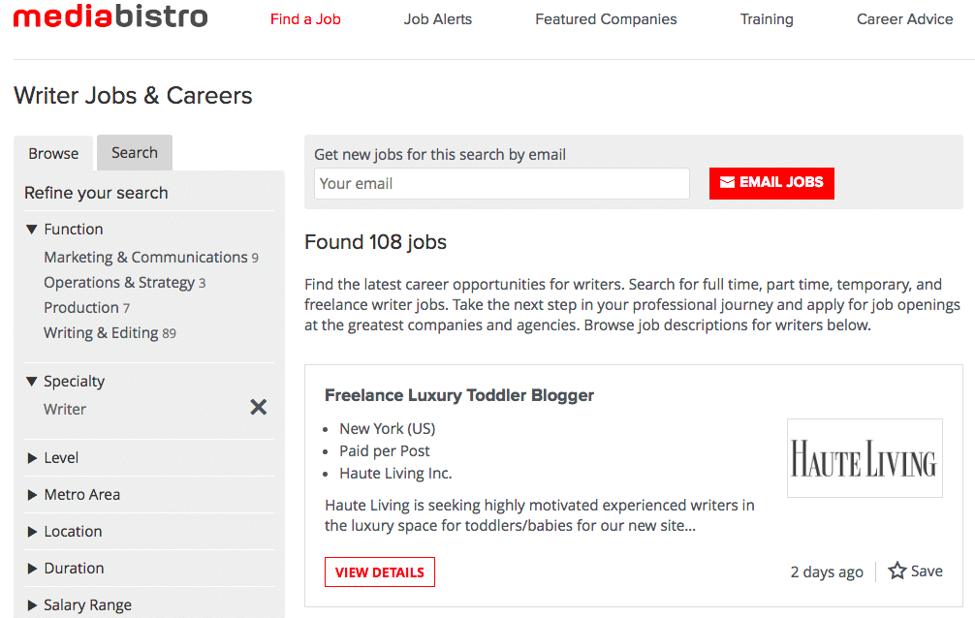Switch to the Browse tab
The image size is (975, 618).
[x=53, y=152]
